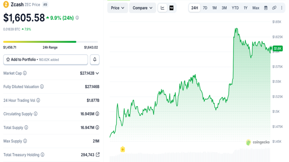Click the 24h Range progress bar
The image size is (289, 162).
point(50,42)
